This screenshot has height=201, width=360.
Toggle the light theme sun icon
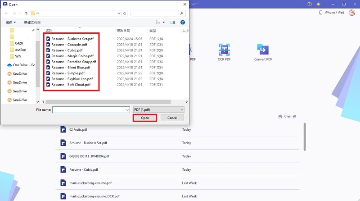coord(318,4)
